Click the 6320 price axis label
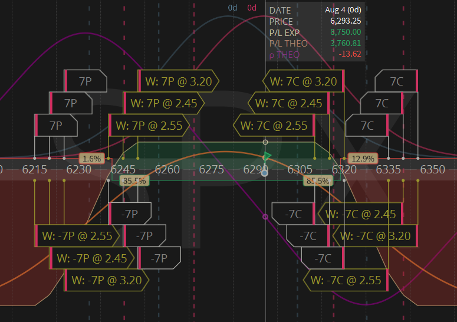The image size is (457, 322). click(x=344, y=169)
